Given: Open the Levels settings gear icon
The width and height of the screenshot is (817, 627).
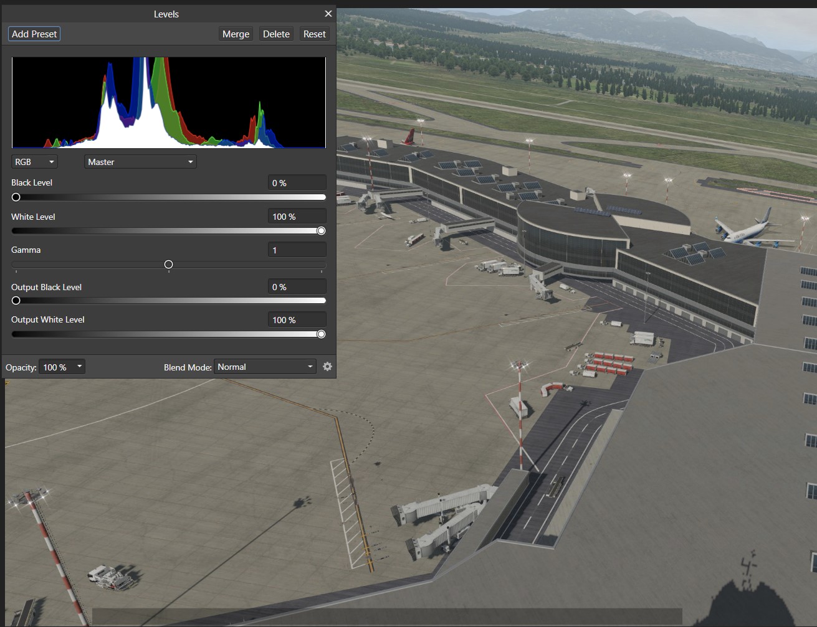Looking at the screenshot, I should tap(327, 367).
